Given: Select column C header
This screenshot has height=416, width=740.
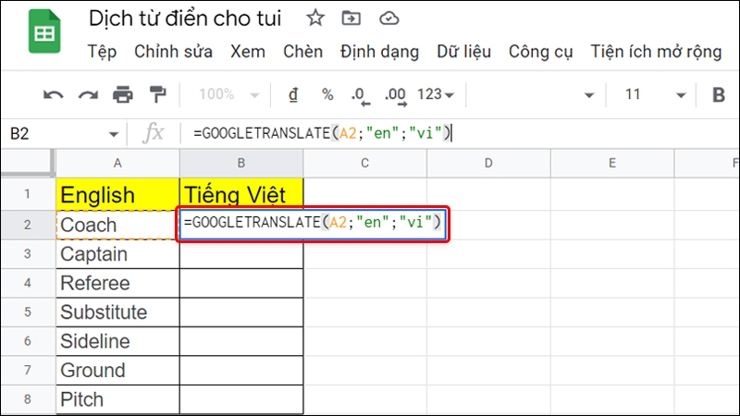Looking at the screenshot, I should click(364, 164).
